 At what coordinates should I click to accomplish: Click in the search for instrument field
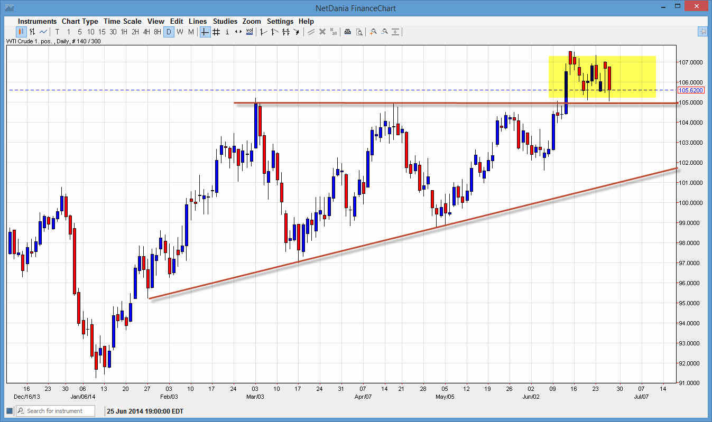click(x=56, y=410)
